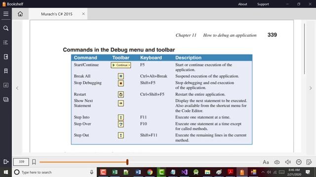Click the 'Keyboard' column header
Image resolution: width=316 pixels, height=177 pixels.
[151, 58]
